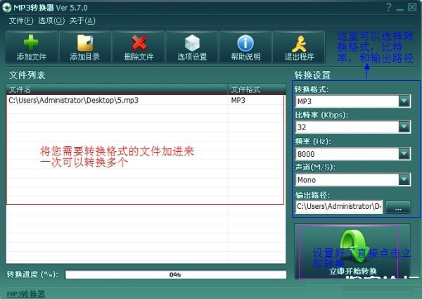
Task: Expand the channel Mono dropdown
Action: pos(404,179)
